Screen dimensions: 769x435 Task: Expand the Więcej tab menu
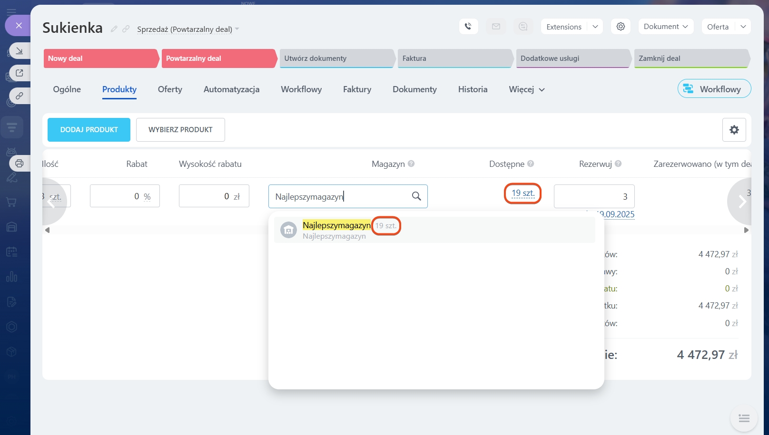(526, 89)
